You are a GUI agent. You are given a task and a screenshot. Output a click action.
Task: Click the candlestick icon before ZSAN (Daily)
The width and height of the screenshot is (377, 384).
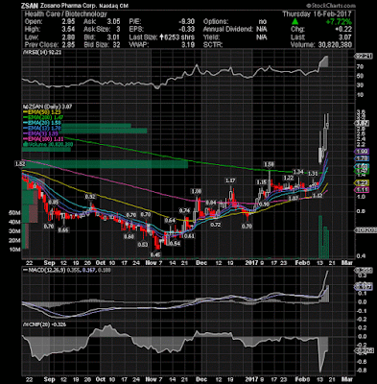(23, 107)
